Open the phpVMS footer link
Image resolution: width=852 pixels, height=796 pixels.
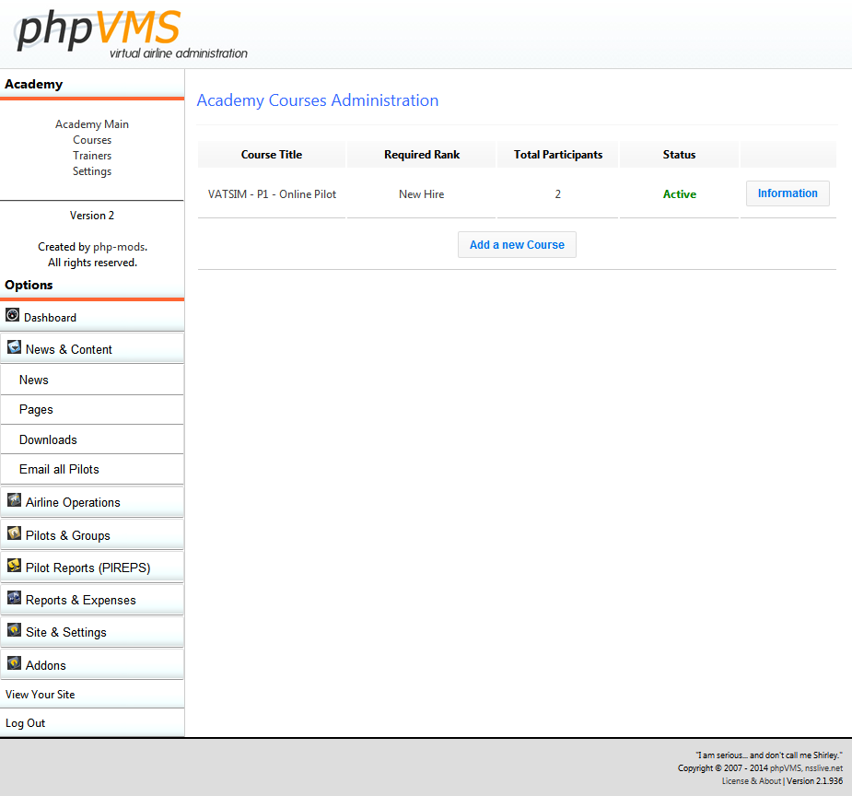click(x=785, y=768)
